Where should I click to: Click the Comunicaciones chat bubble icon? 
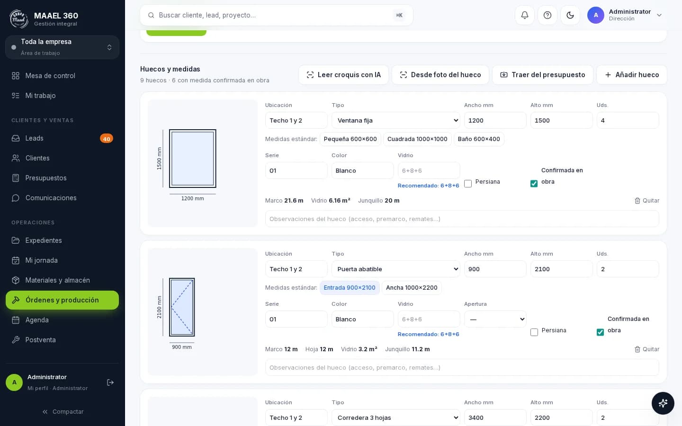click(16, 198)
